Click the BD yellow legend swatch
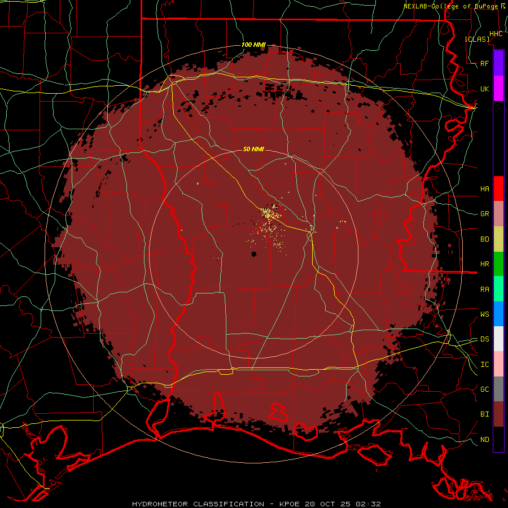 (498, 239)
